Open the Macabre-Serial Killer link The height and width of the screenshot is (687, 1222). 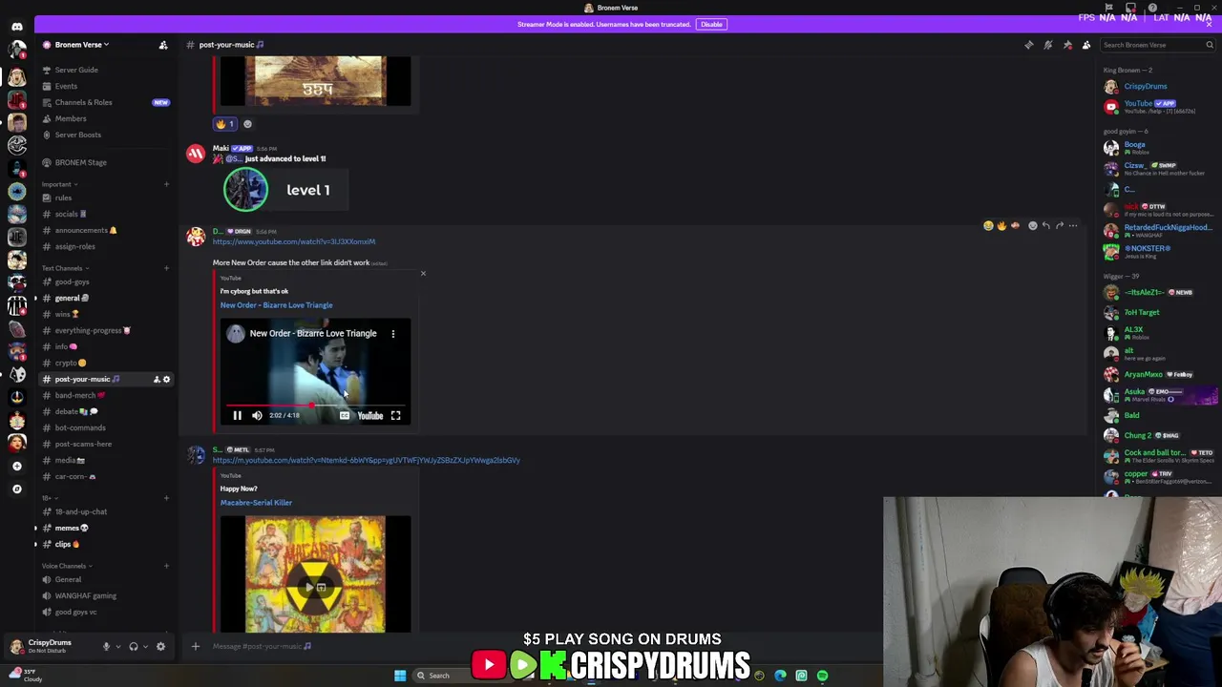(x=256, y=503)
